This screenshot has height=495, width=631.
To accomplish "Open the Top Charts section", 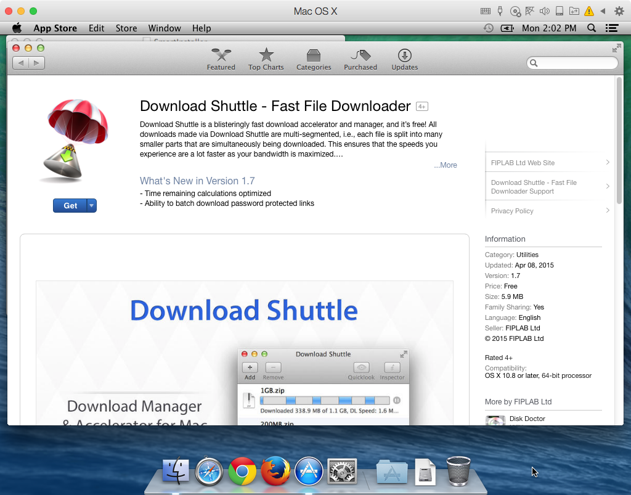I will (266, 59).
